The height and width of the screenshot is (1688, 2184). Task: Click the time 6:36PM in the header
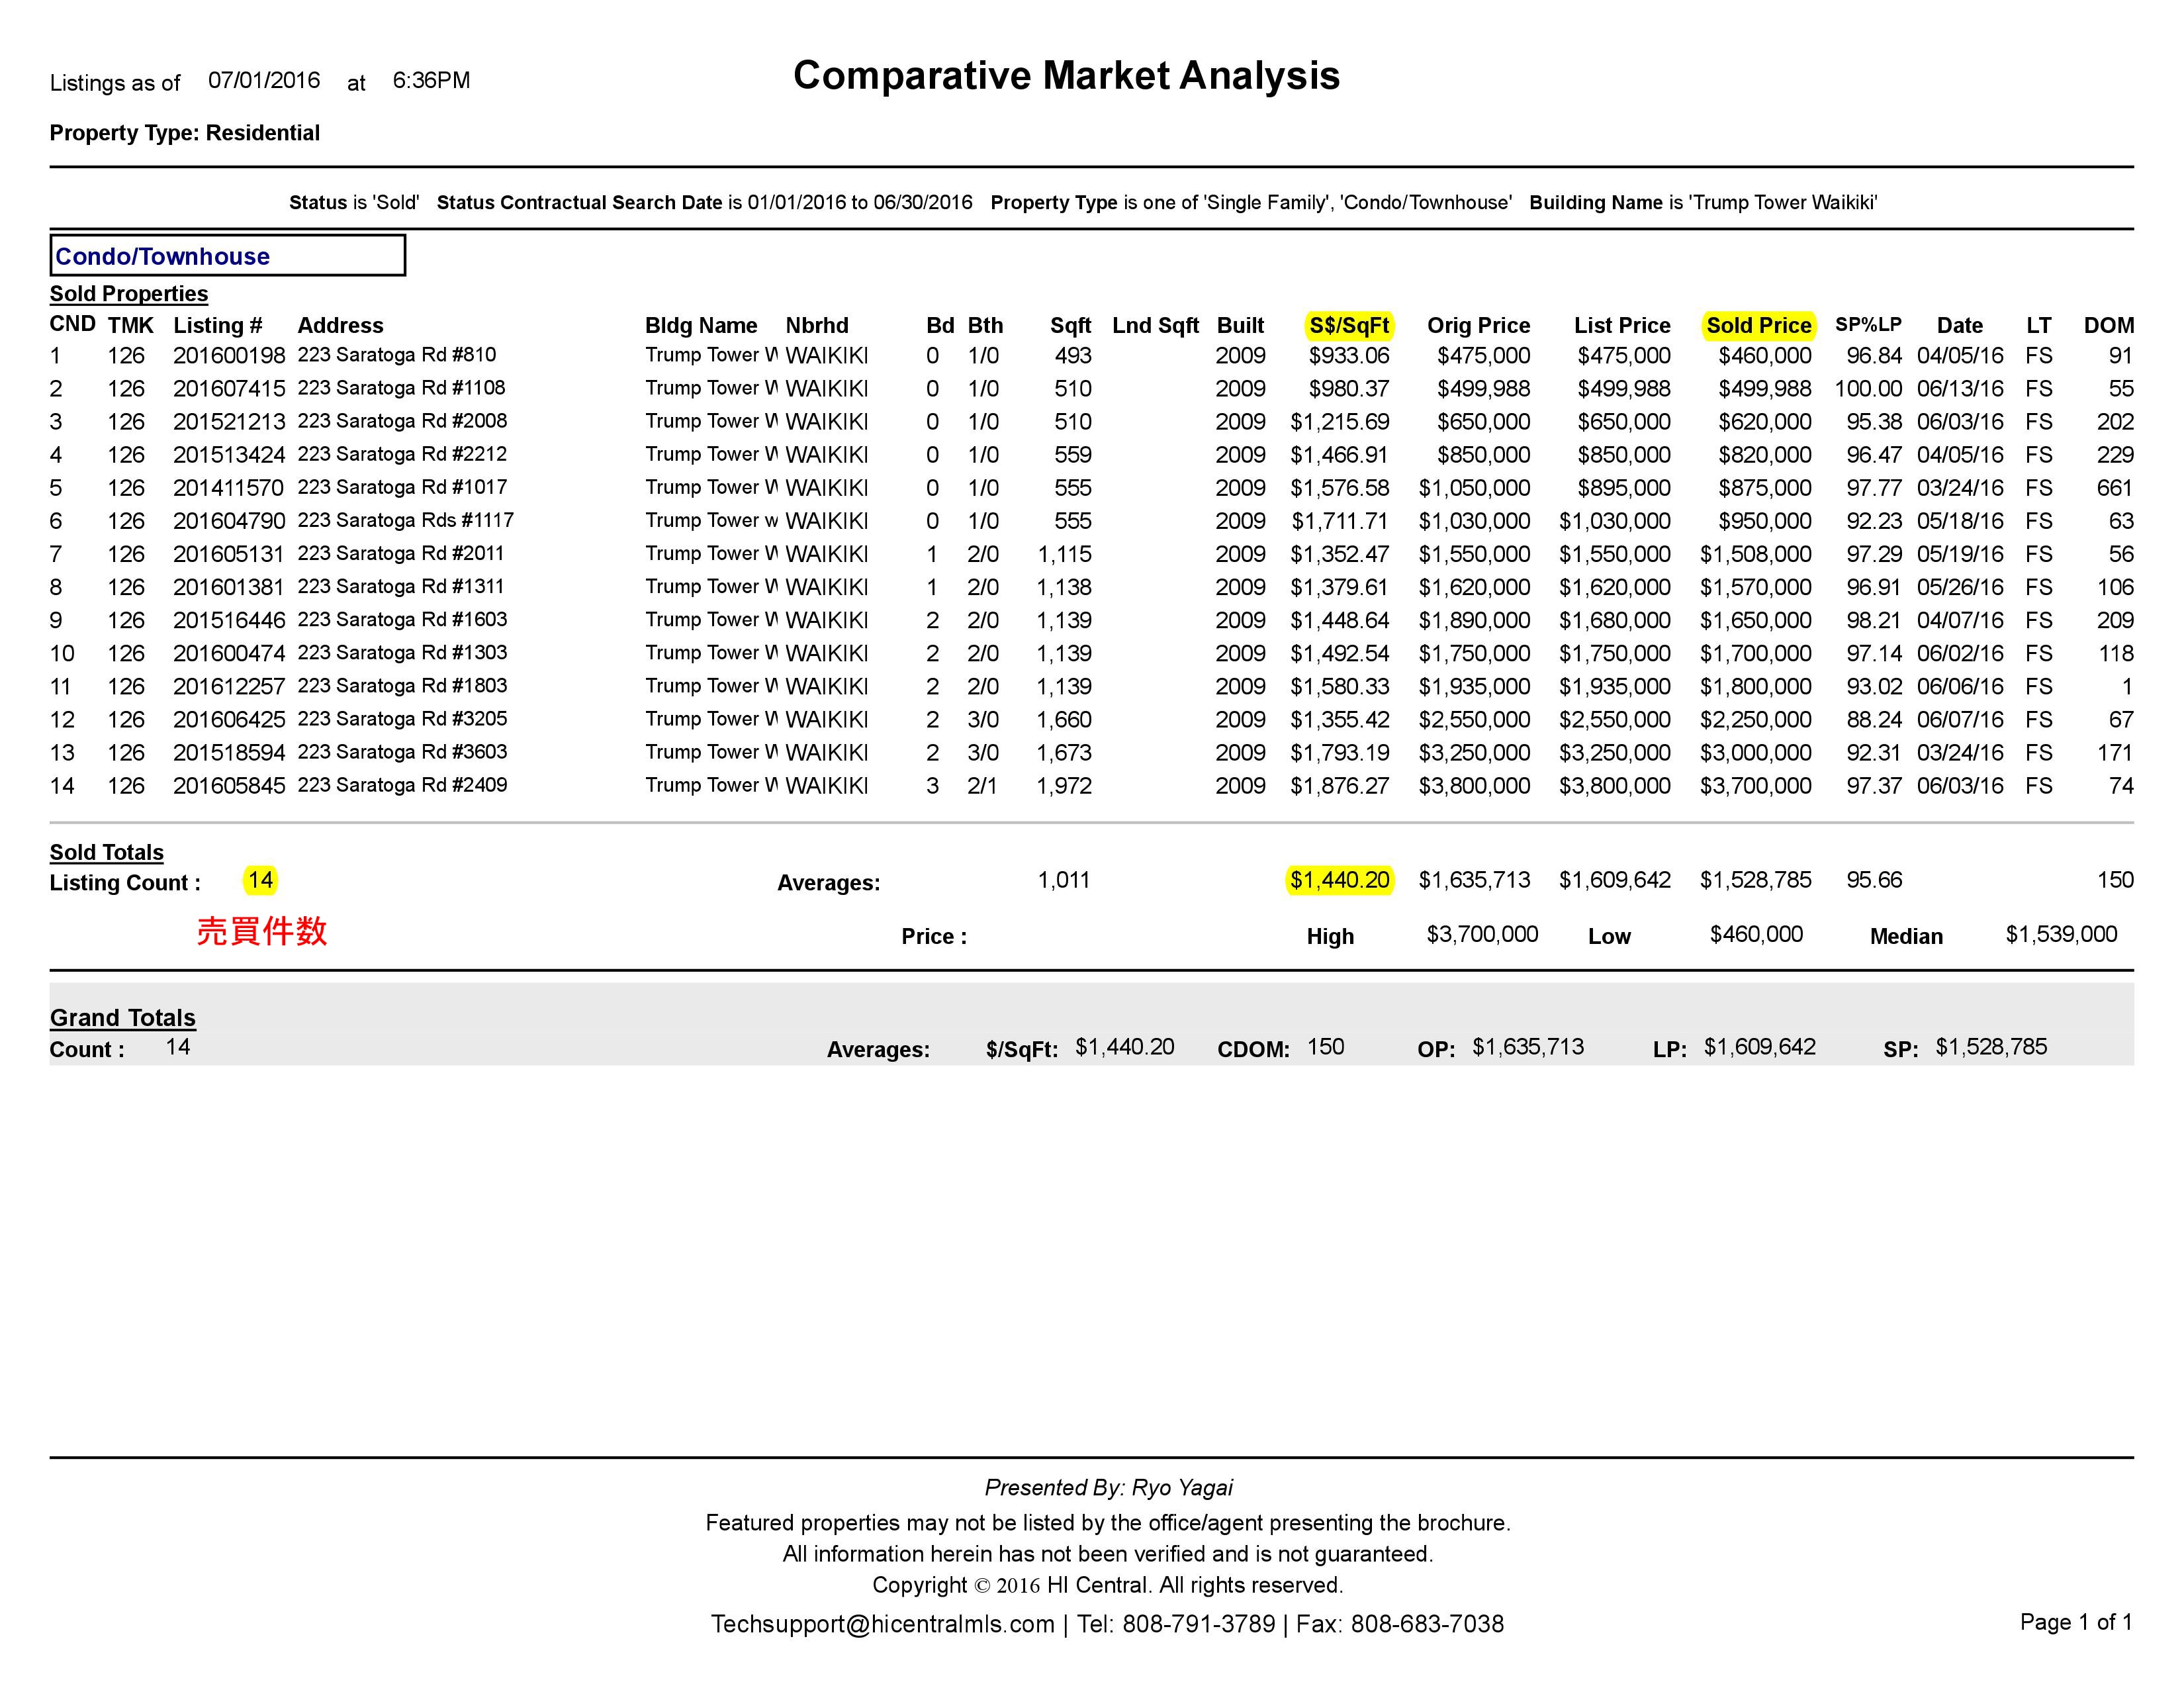[x=431, y=80]
